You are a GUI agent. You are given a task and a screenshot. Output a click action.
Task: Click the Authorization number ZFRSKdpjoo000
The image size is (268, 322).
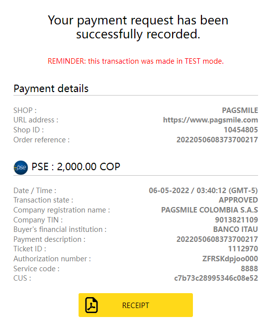point(230,259)
